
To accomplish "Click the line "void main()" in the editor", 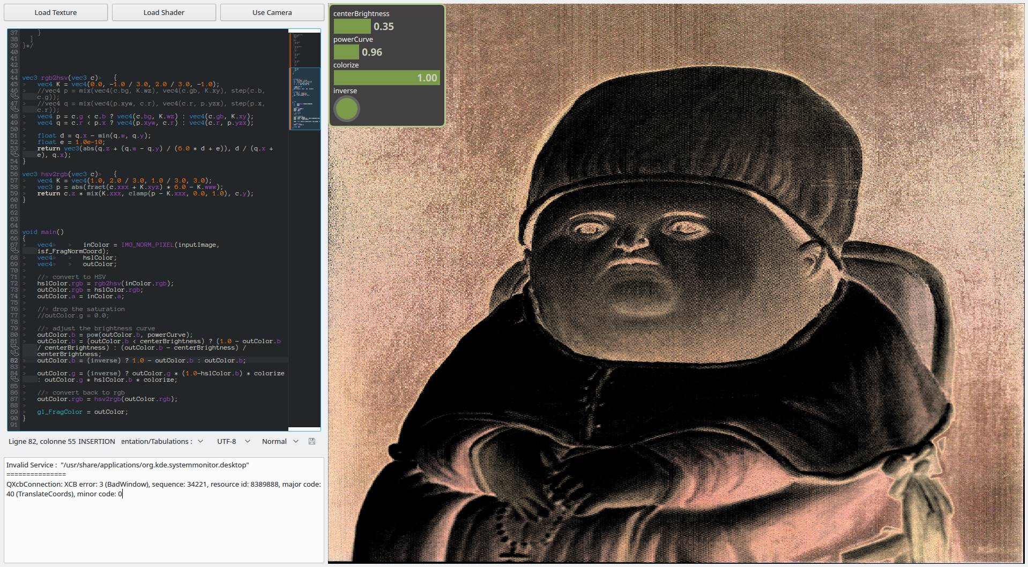I will (x=43, y=232).
